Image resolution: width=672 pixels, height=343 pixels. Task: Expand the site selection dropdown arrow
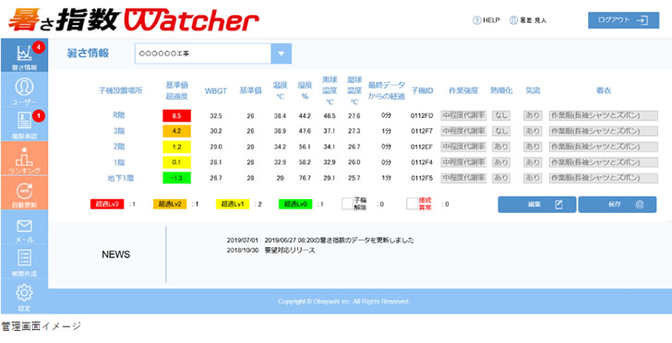282,53
